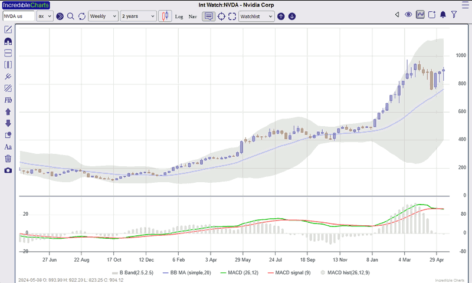The height and width of the screenshot is (283, 472).
Task: Click the 8 Jan date axis label
Action: [372, 260]
